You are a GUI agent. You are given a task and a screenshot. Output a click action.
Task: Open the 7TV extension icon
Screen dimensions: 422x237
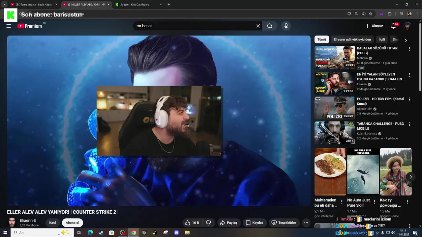tap(381, 14)
